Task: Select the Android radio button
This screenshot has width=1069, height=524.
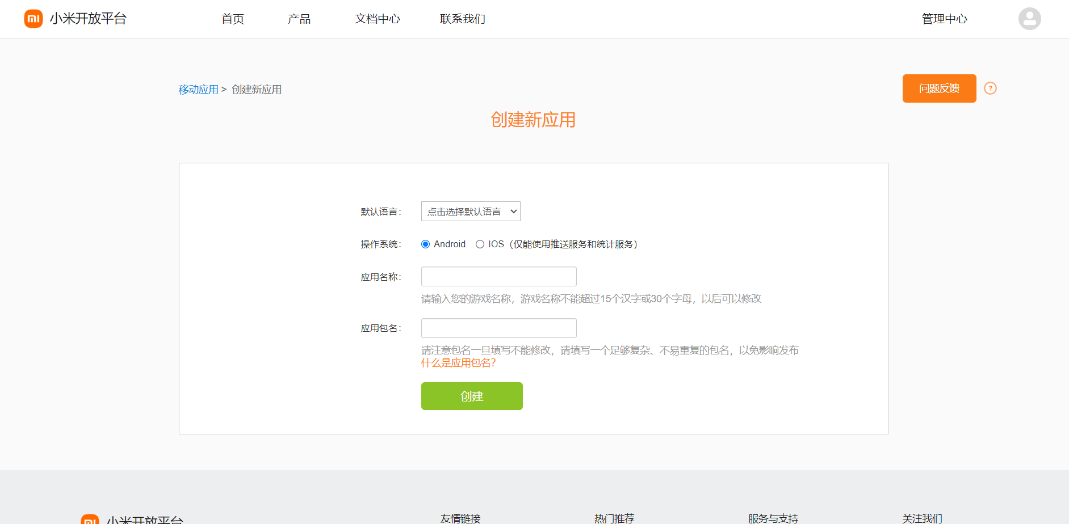Action: (x=426, y=244)
